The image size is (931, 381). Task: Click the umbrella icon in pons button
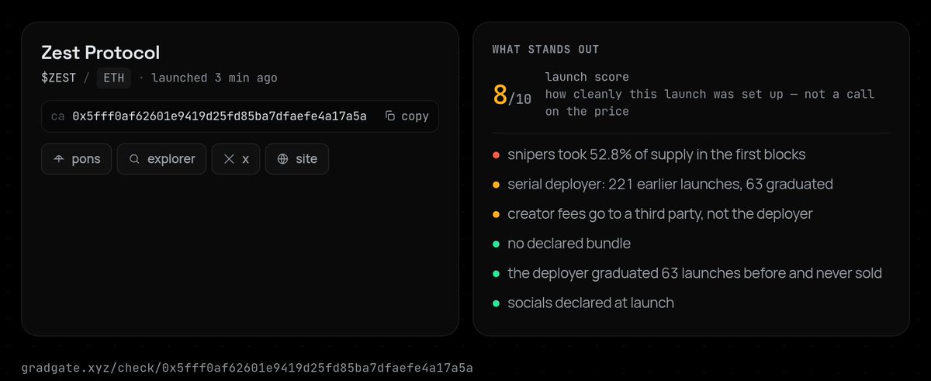pos(59,159)
